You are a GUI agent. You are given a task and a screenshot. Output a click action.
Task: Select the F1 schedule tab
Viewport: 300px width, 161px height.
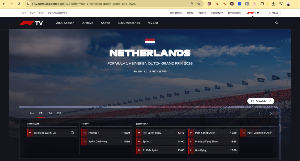[x=40, y=113]
